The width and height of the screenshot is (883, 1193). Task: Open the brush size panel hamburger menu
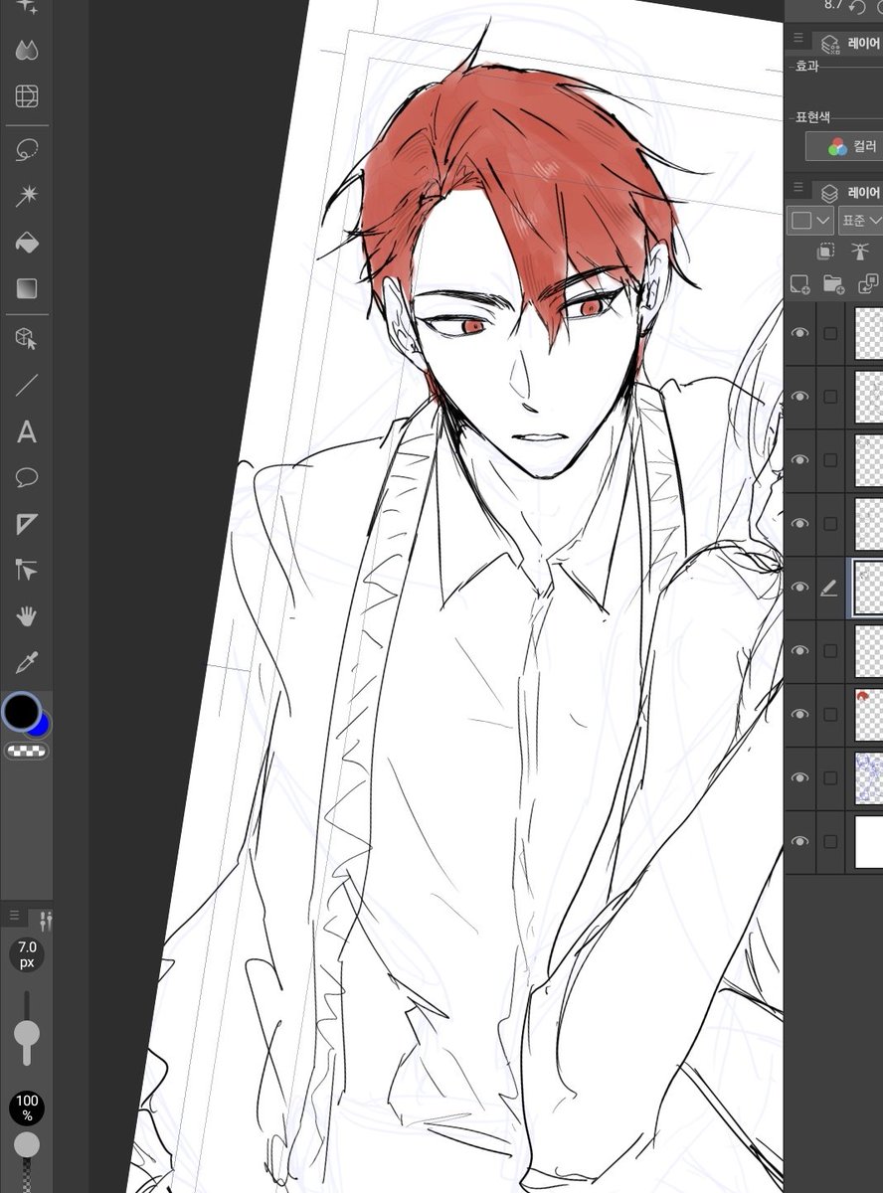pos(14,916)
